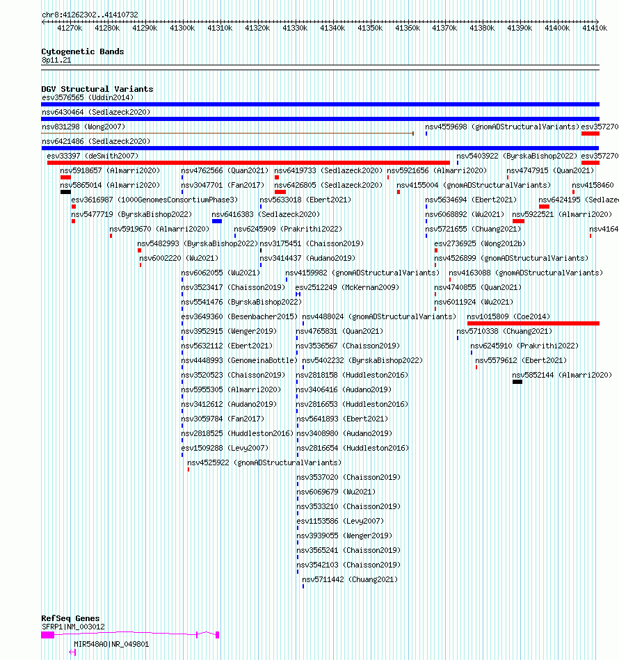
Task: Click the red bar under nsv5922521
Action: [518, 221]
